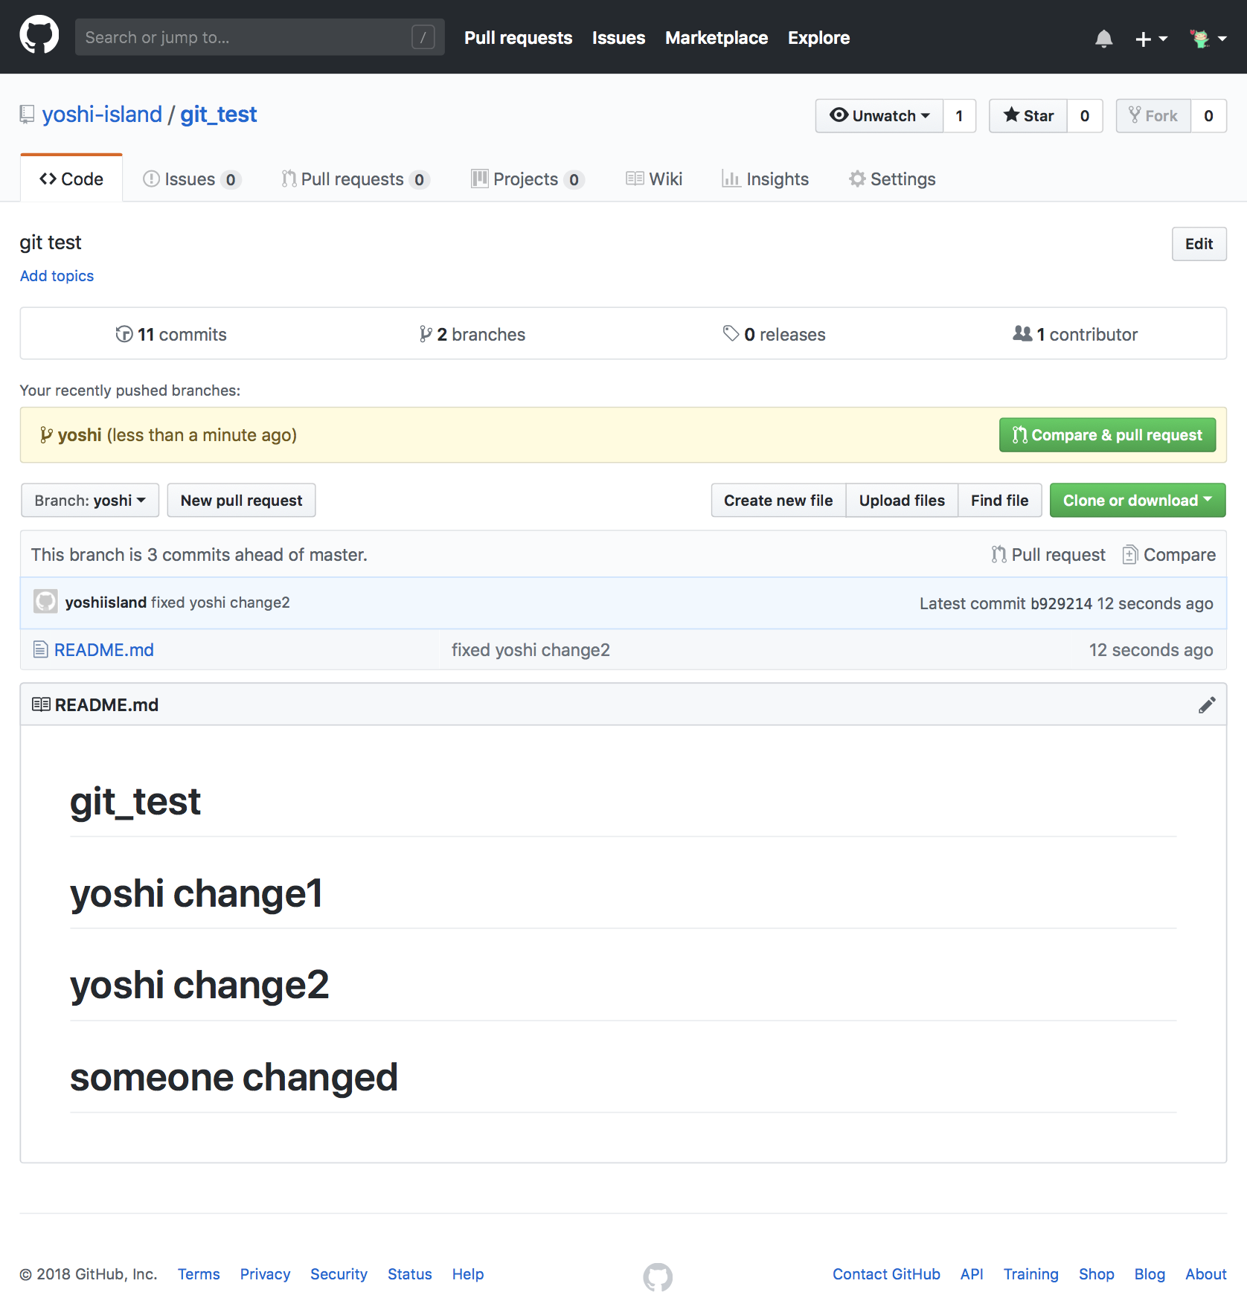
Task: Click the README.md file icon in file list
Action: tap(41, 649)
